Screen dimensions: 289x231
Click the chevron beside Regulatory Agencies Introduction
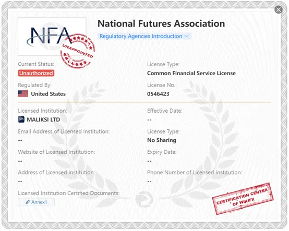click(187, 36)
